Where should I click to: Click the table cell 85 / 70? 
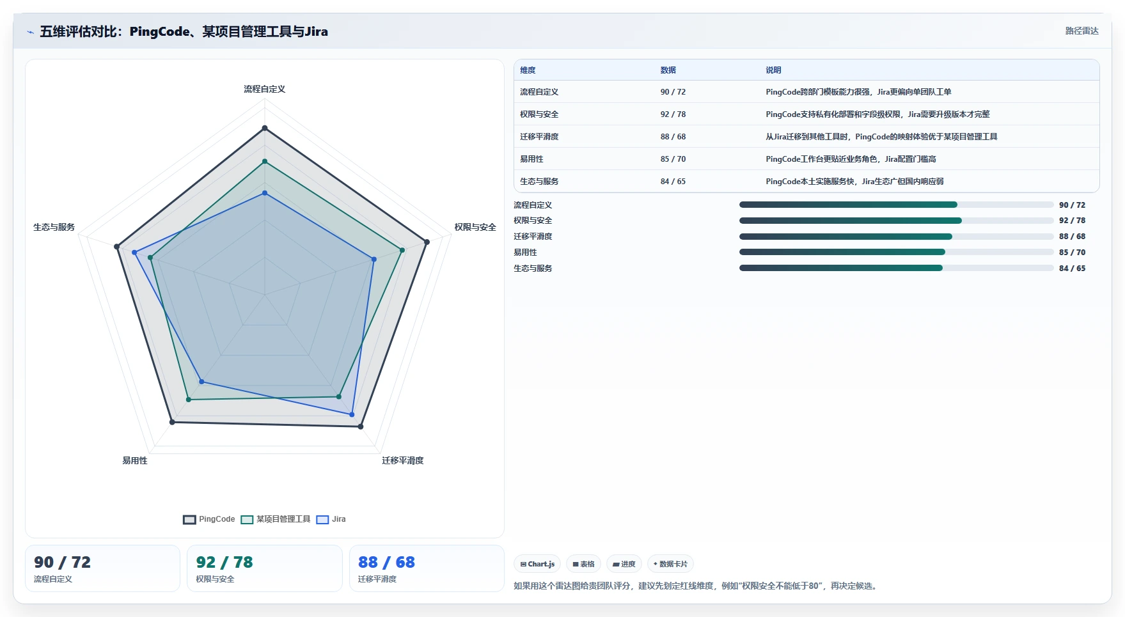pos(673,159)
